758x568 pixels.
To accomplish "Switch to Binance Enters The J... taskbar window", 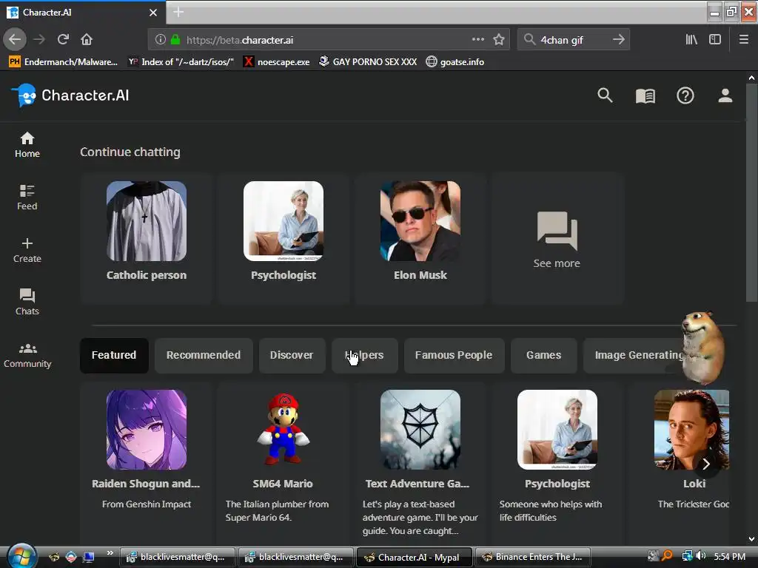I will point(533,557).
